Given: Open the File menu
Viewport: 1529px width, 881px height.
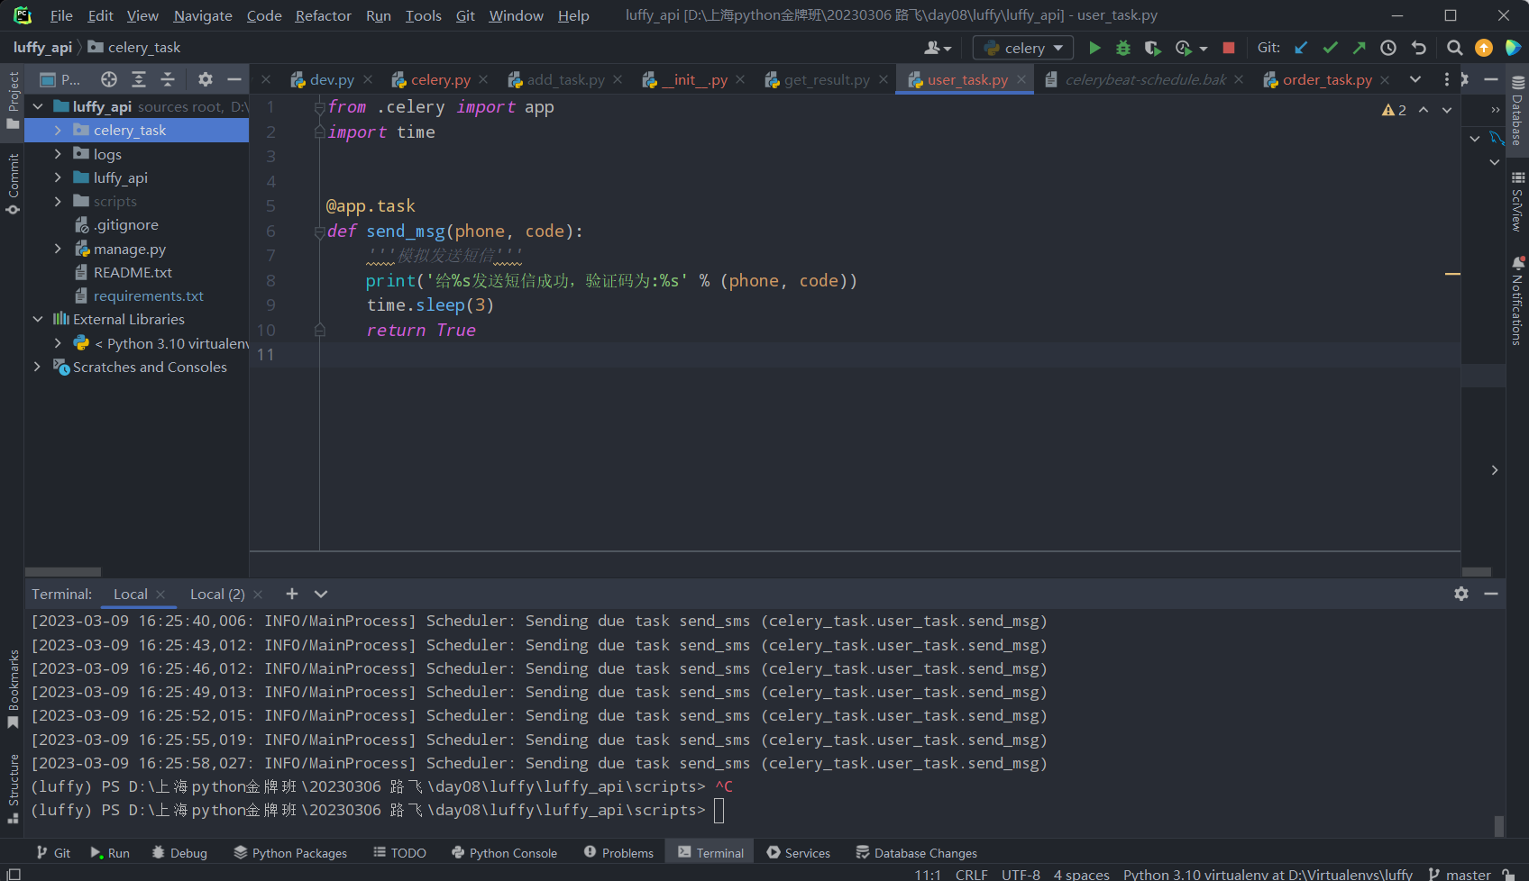Looking at the screenshot, I should click(61, 15).
